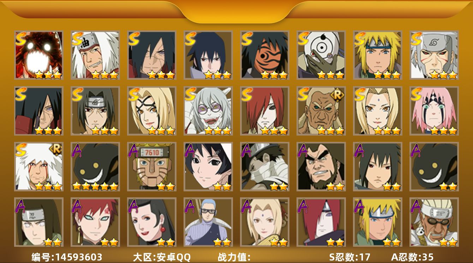Image resolution: width=473 pixels, height=263 pixels.
Task: Select the orange spiral mask character portrait
Action: (x=264, y=55)
